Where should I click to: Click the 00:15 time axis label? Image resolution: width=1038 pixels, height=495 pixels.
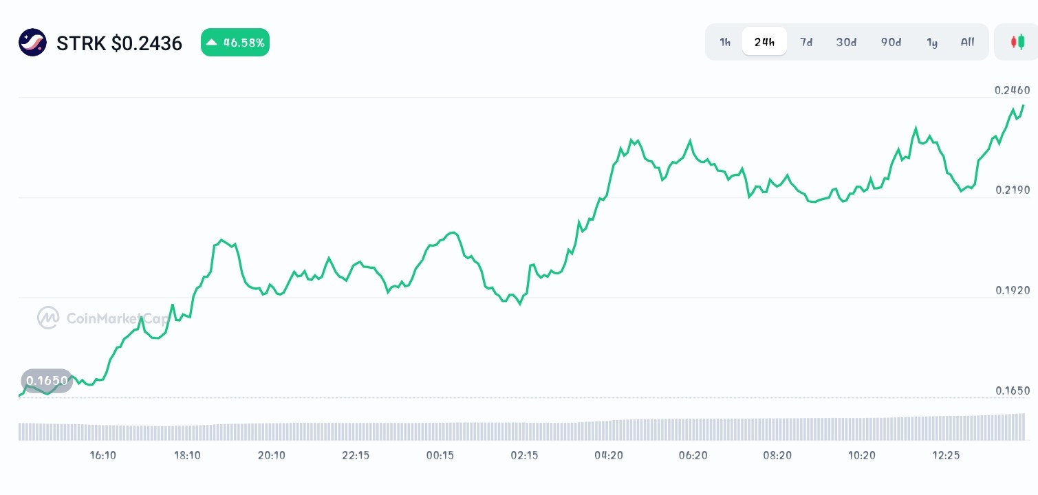tap(440, 455)
